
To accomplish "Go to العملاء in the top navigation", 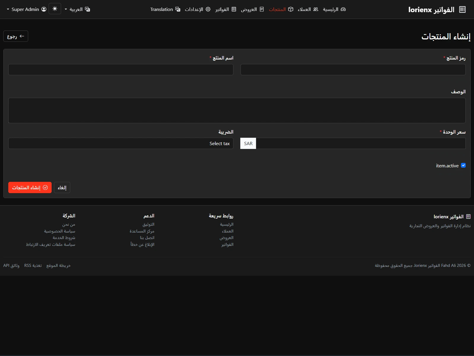I will pos(304,9).
